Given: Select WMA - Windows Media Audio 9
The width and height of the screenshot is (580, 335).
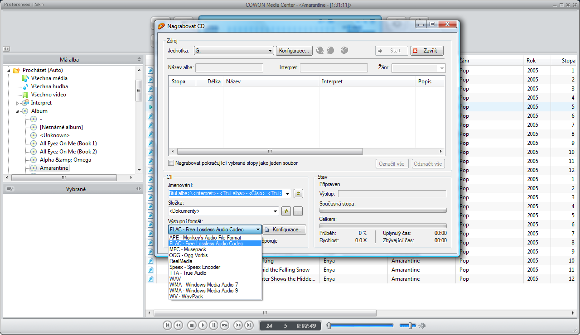Looking at the screenshot, I should click(x=215, y=291).
